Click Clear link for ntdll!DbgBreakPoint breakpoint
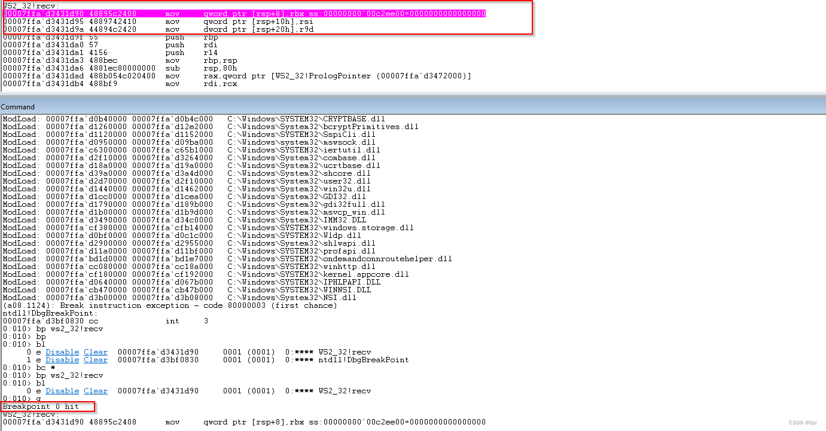This screenshot has height=431, width=826. pyautogui.click(x=96, y=360)
